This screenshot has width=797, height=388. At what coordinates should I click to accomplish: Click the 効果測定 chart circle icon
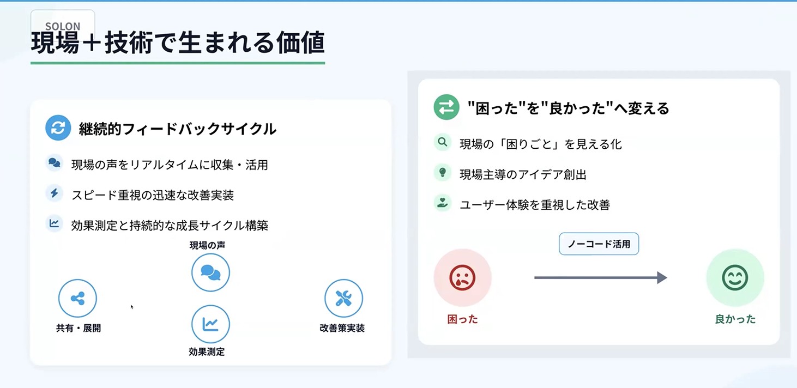210,324
